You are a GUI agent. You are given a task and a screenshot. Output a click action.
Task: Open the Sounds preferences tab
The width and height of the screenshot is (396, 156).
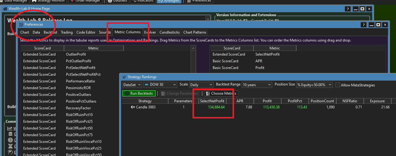coord(105,32)
